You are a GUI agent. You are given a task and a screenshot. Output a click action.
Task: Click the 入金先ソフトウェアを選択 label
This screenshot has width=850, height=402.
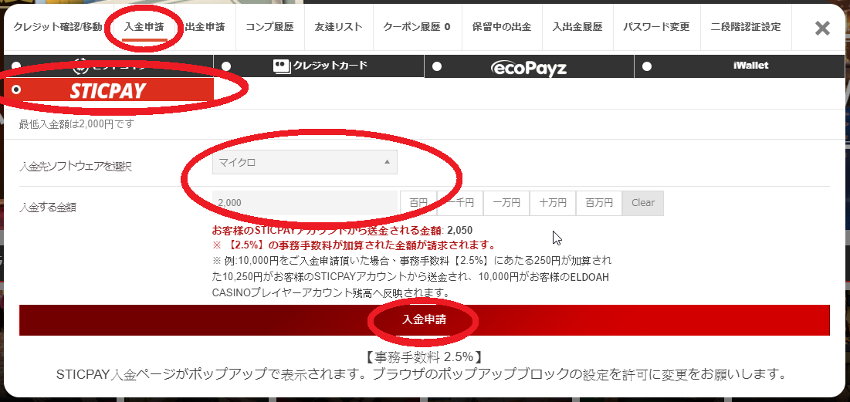(76, 166)
